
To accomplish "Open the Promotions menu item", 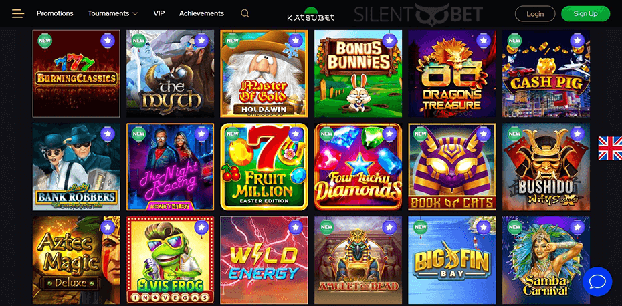I will pyautogui.click(x=55, y=13).
